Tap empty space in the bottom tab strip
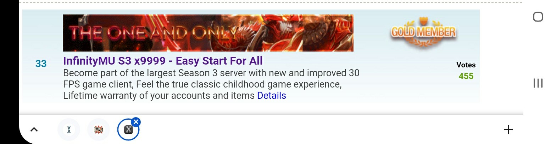 pos(319,130)
